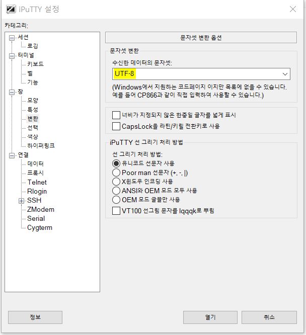This screenshot has height=335, width=306.
Task: Enable CapsLock을 라틴/키릴 전환키로 사용 checkbox
Action: (116, 126)
